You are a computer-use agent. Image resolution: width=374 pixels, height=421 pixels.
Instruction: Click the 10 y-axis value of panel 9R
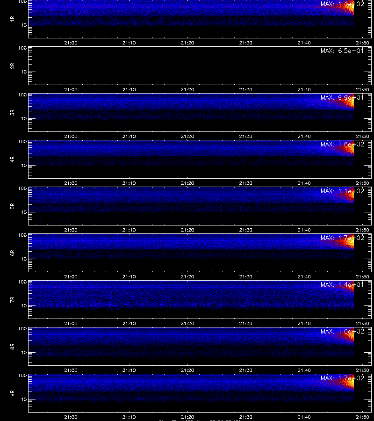(x=24, y=399)
